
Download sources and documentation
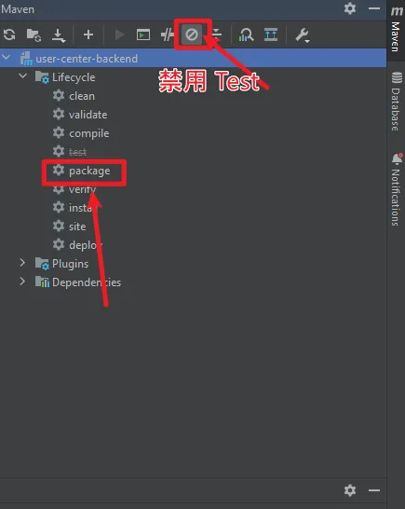(x=59, y=35)
